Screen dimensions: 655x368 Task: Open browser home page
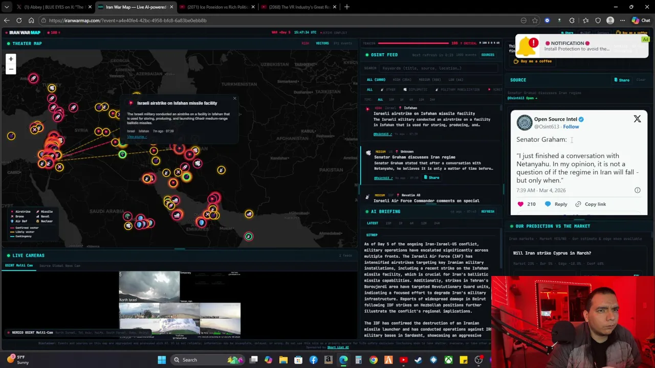31,20
